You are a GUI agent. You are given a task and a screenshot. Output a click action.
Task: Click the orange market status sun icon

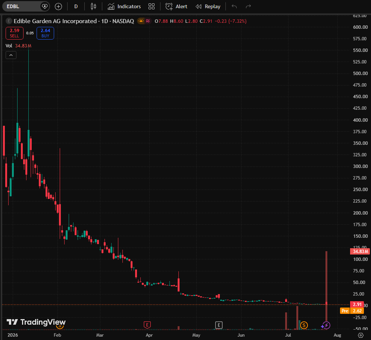[141, 21]
